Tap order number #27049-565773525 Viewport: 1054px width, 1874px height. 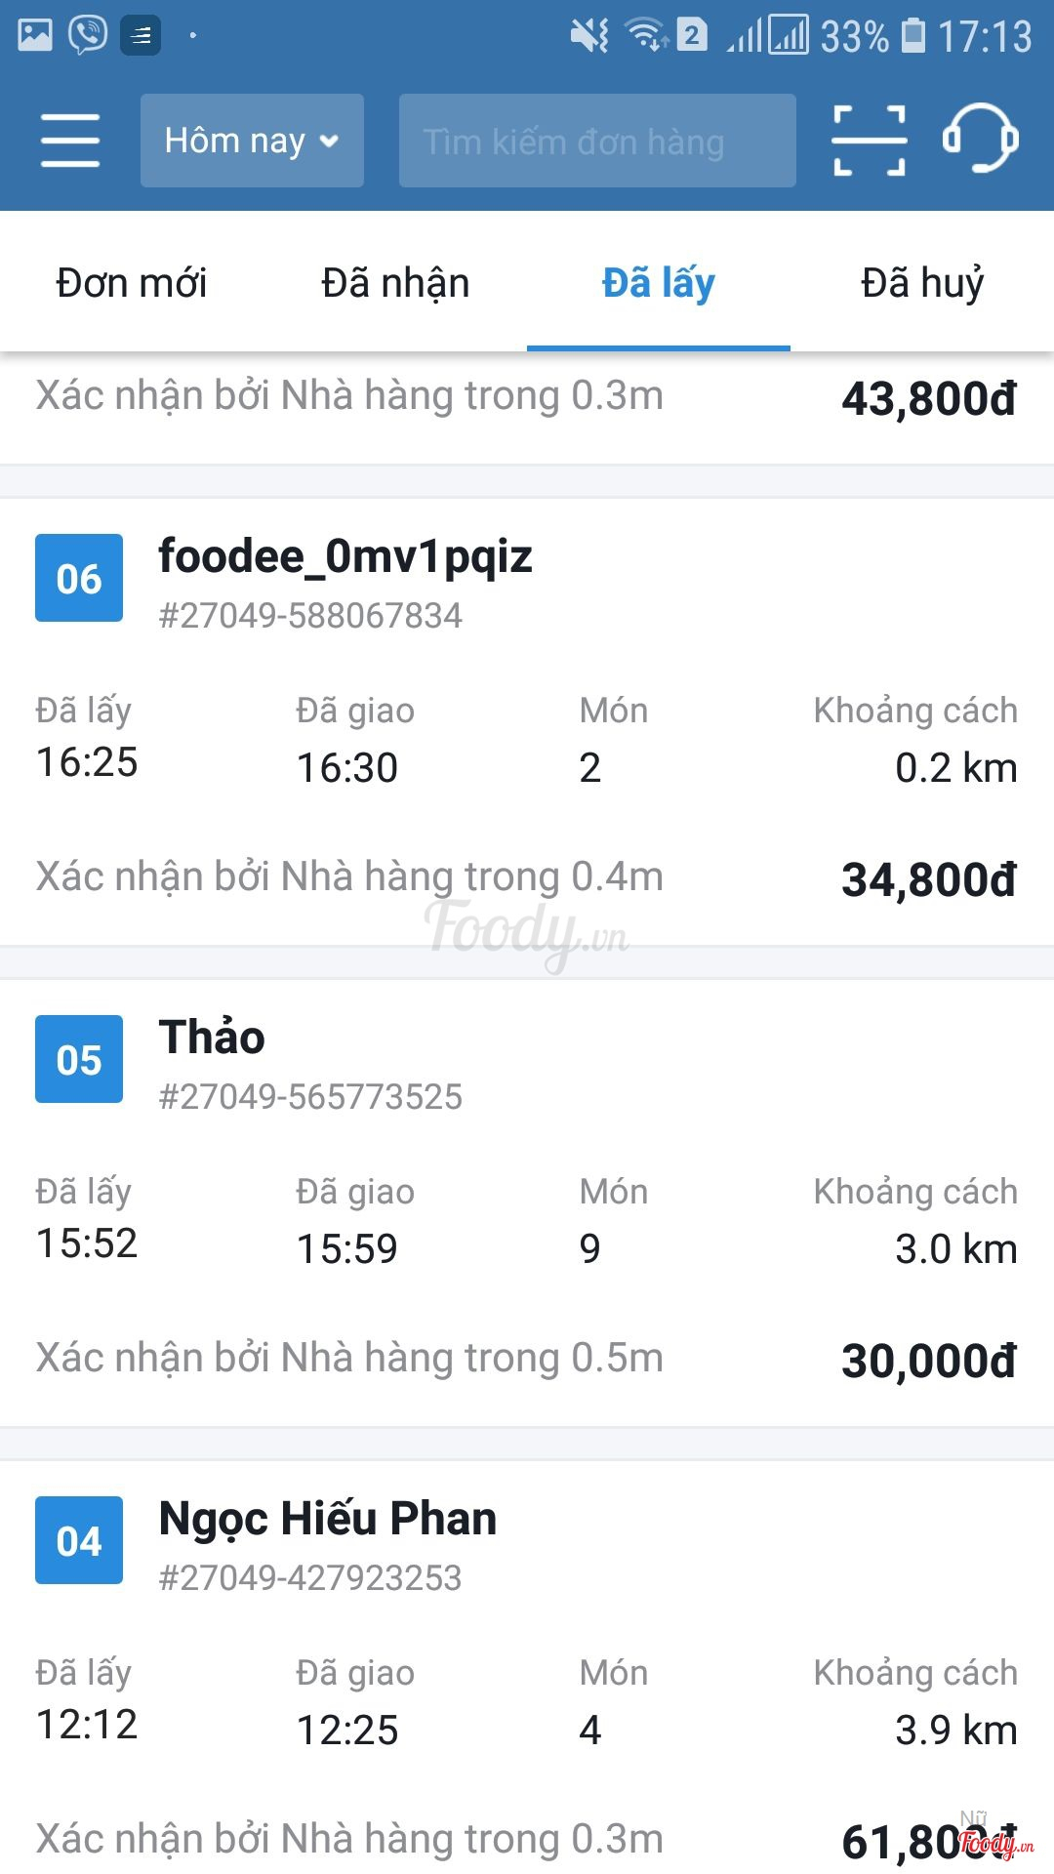pyautogui.click(x=310, y=1097)
